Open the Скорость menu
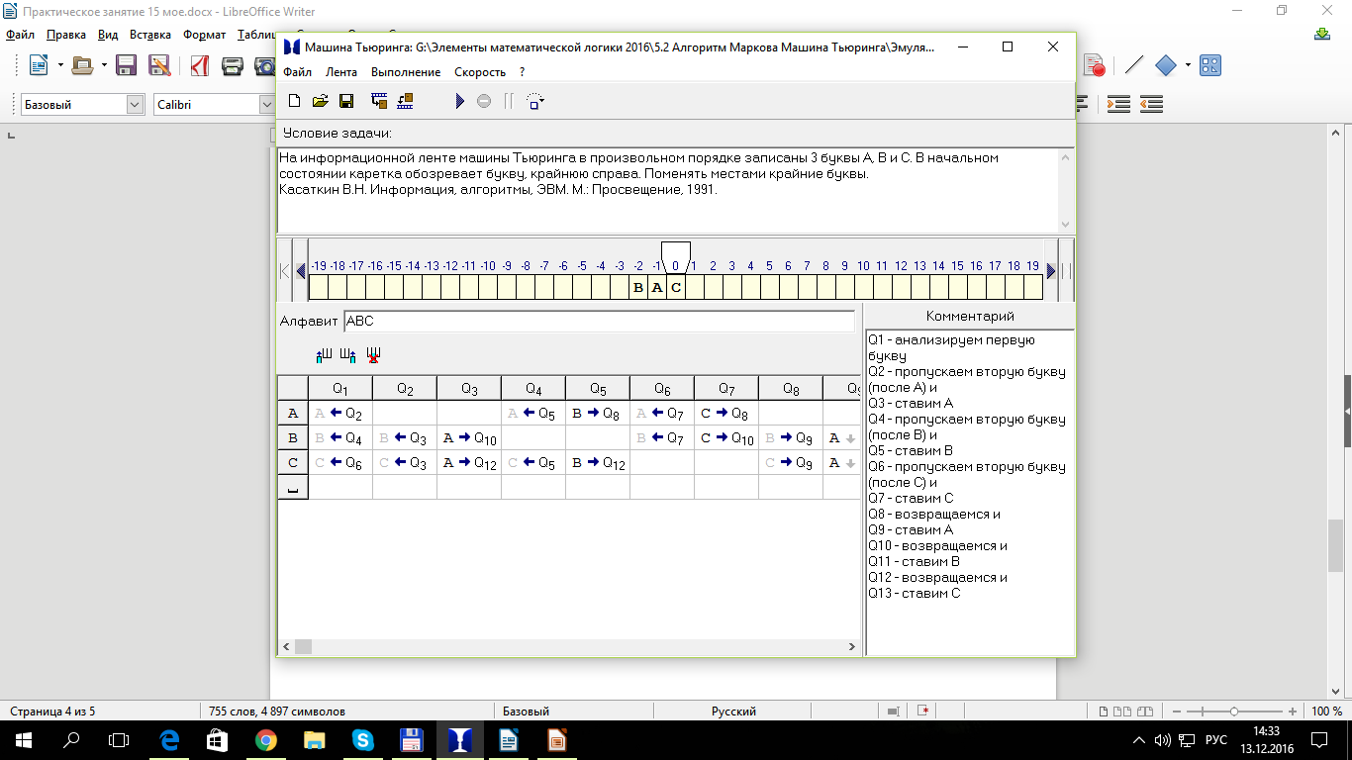1352x760 pixels. click(480, 72)
